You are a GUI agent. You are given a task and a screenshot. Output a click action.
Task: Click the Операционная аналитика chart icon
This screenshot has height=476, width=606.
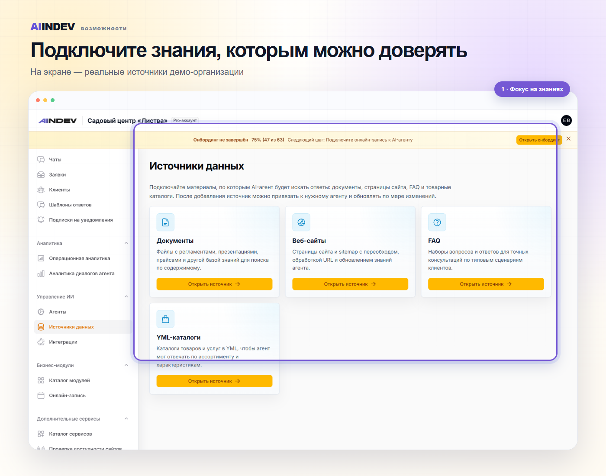[41, 258]
